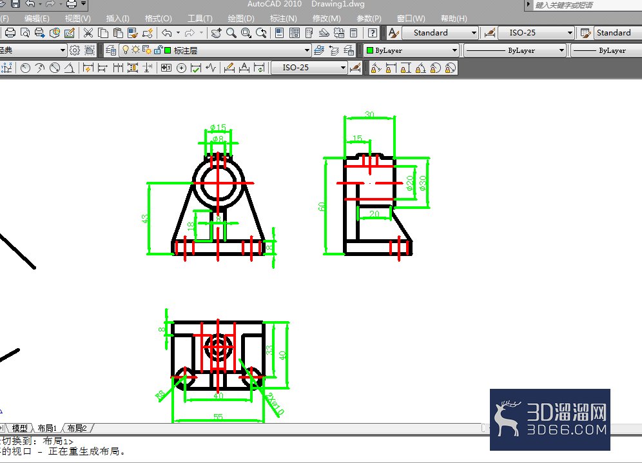This screenshot has height=463, width=642.
Task: Select the Angular dimension tool
Action: point(69,68)
